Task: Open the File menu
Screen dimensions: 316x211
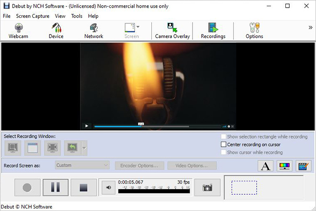Action: click(7, 16)
